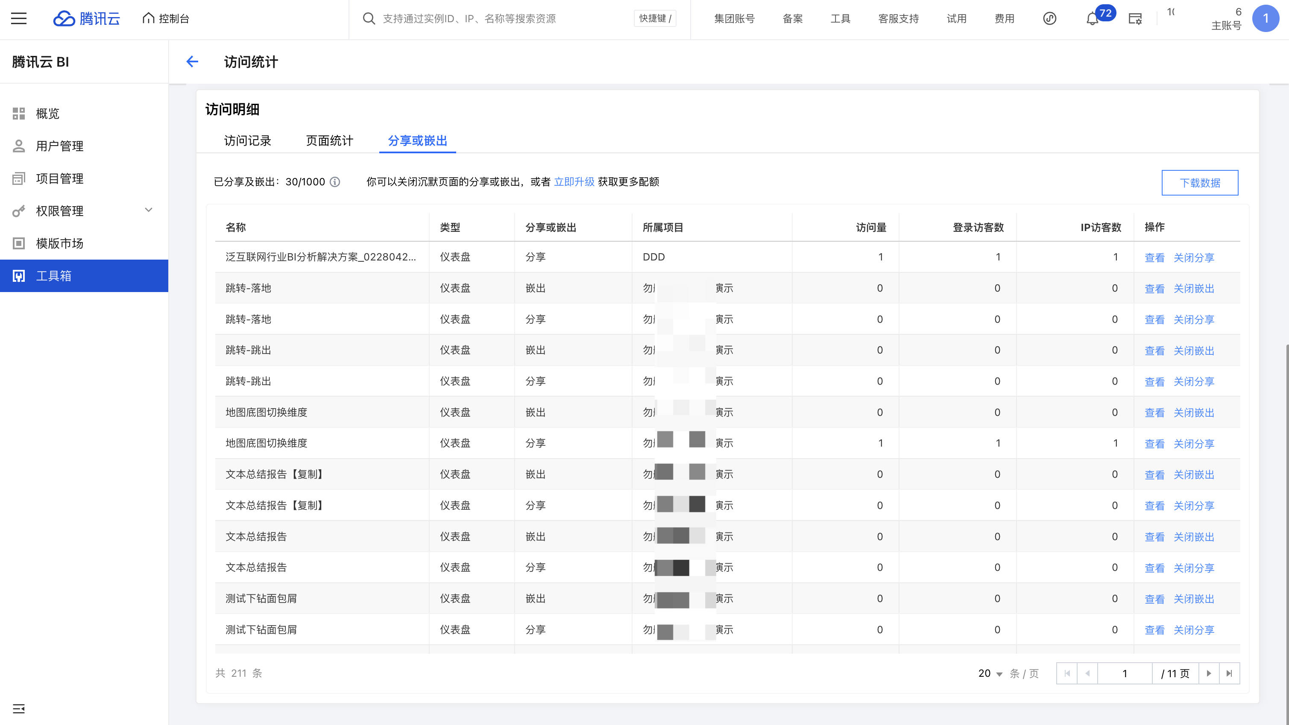Click the notification bell icon
This screenshot has width=1289, height=725.
click(1092, 19)
